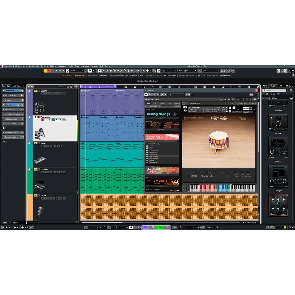
Task: Select the Zoom magnifier tool
Action: [125, 71]
